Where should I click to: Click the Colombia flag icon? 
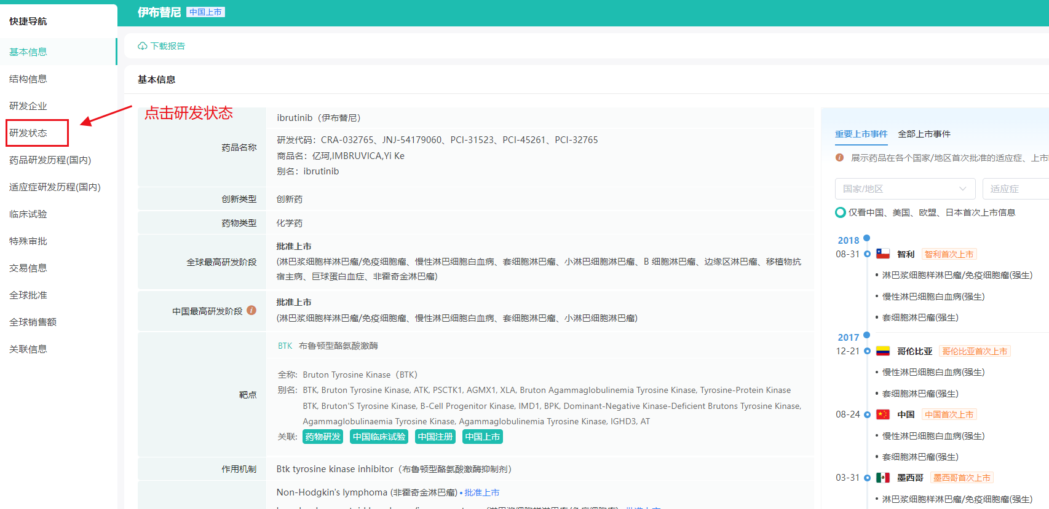883,351
